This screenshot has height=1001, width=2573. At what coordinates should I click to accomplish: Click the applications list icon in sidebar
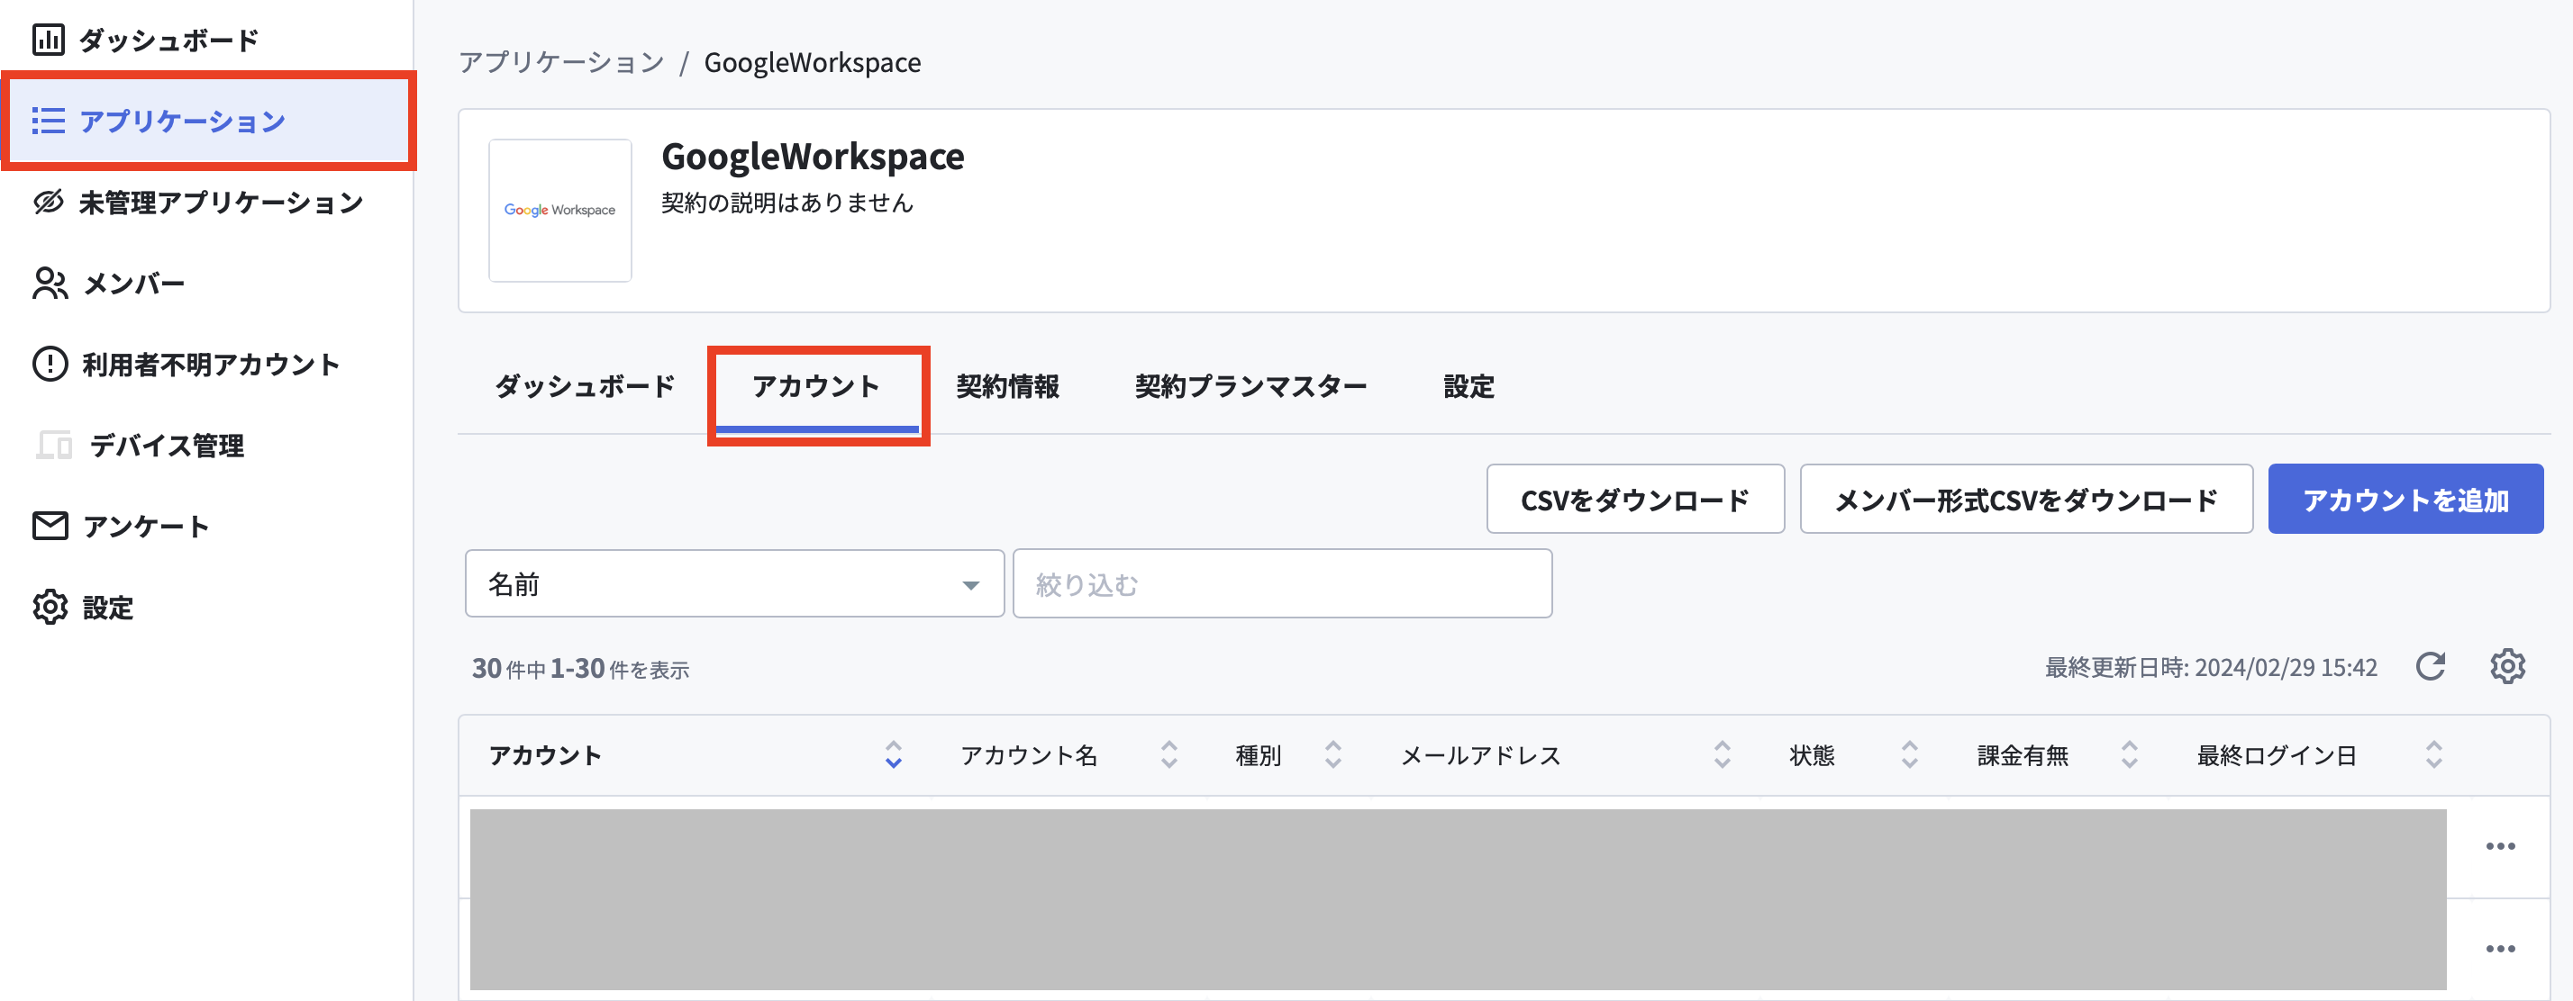click(48, 121)
